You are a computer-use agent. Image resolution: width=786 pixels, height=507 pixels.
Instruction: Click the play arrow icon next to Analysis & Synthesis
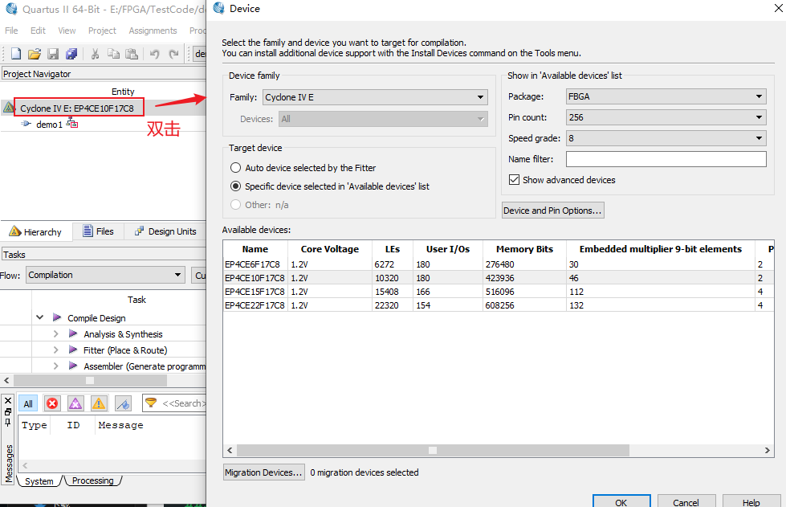coord(73,333)
